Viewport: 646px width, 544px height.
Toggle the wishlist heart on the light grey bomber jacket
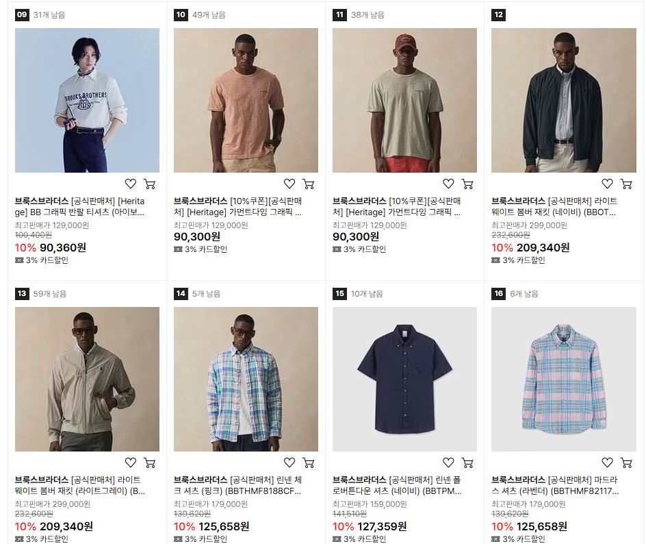click(131, 462)
